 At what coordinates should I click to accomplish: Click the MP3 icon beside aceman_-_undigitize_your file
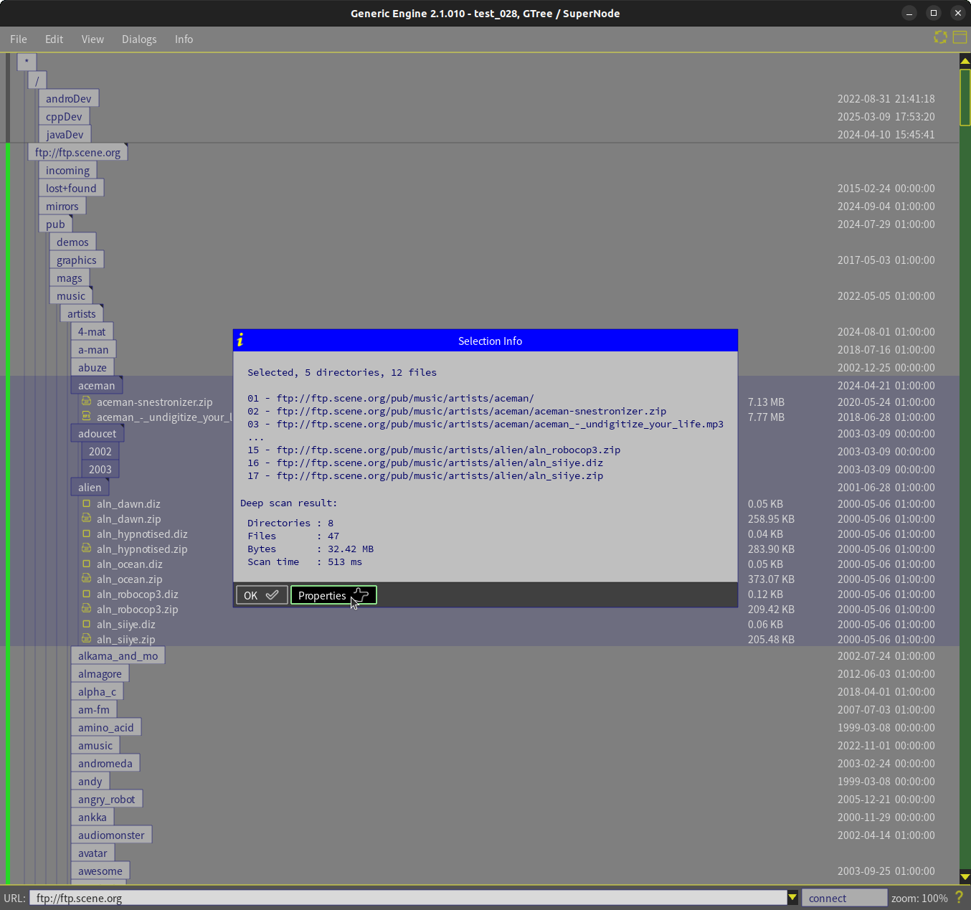[x=86, y=417]
